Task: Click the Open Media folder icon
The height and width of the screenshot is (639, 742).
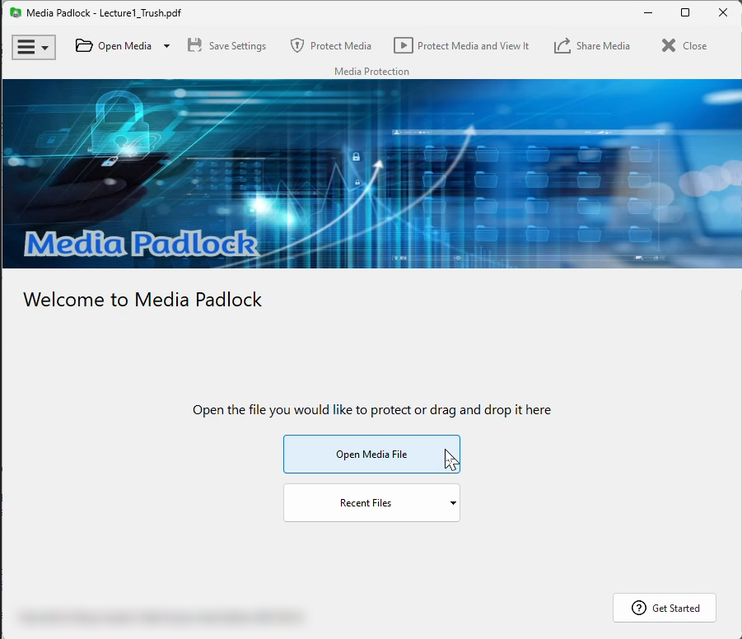Action: click(x=84, y=46)
